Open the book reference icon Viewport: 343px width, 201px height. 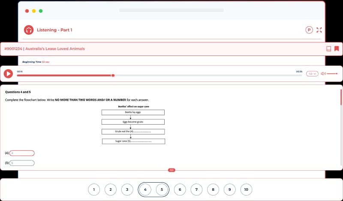[x=328, y=49]
